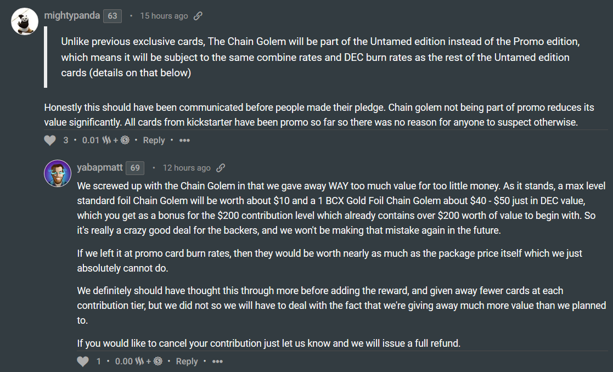Show voters for yabapmatt's reply count 1

coord(99,361)
